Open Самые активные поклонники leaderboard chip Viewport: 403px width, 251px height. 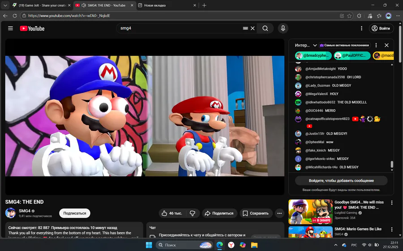[x=344, y=45]
